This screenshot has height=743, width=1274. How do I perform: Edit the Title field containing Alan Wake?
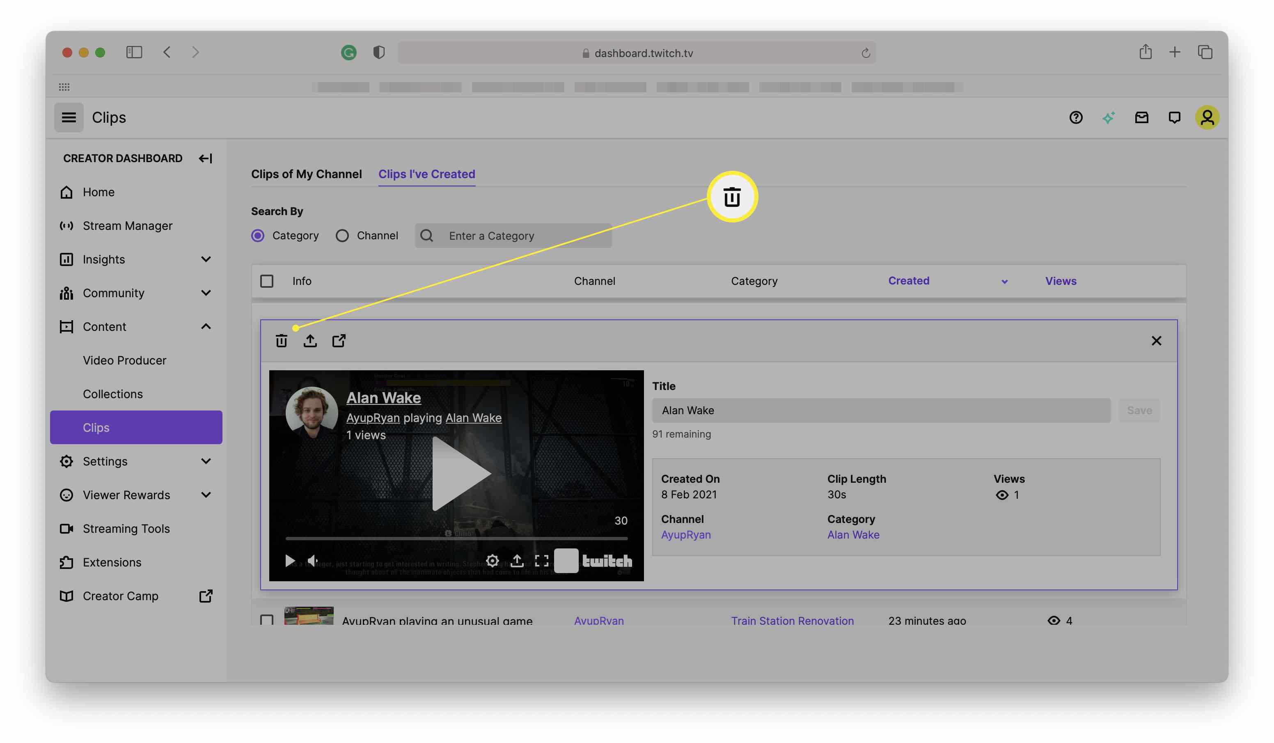pyautogui.click(x=881, y=410)
